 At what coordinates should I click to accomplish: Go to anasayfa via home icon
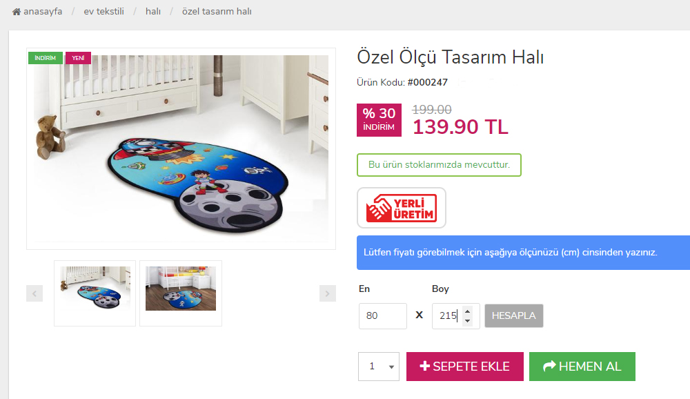click(x=17, y=12)
